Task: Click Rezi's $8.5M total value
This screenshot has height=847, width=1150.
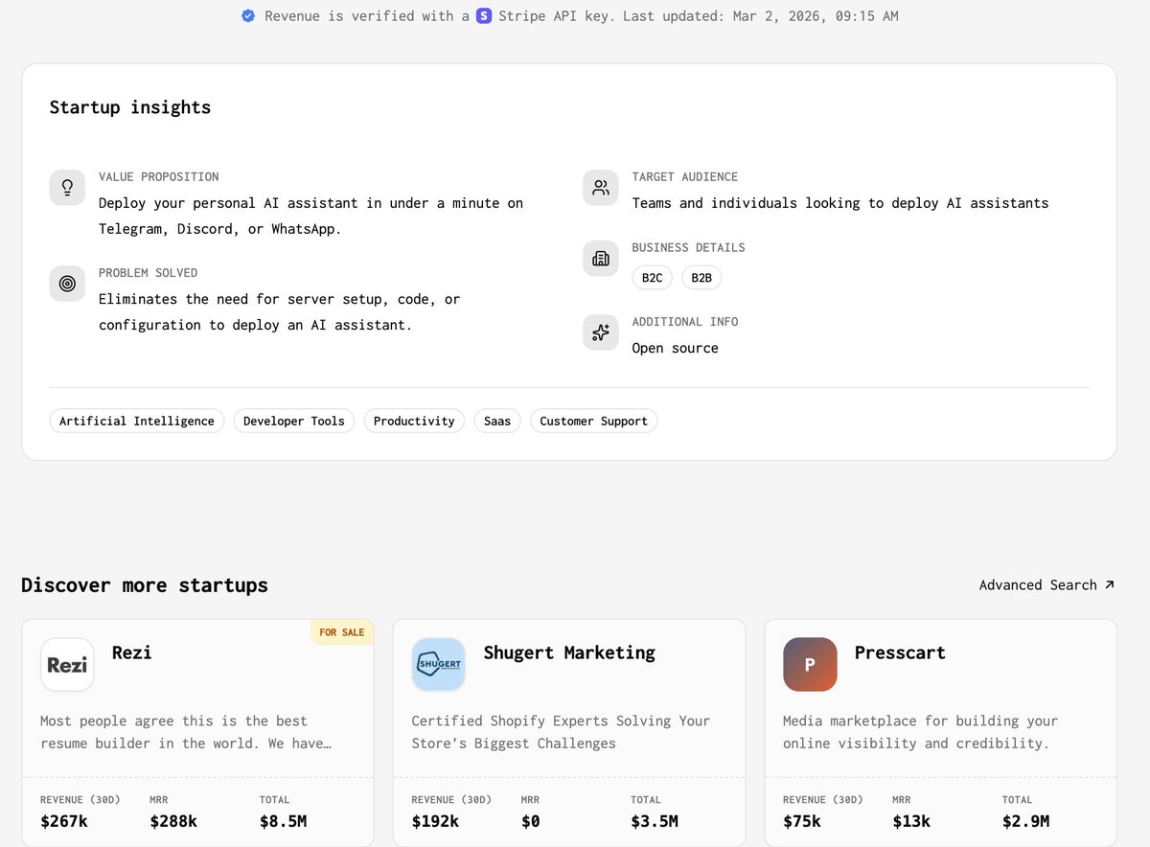Action: 283,821
